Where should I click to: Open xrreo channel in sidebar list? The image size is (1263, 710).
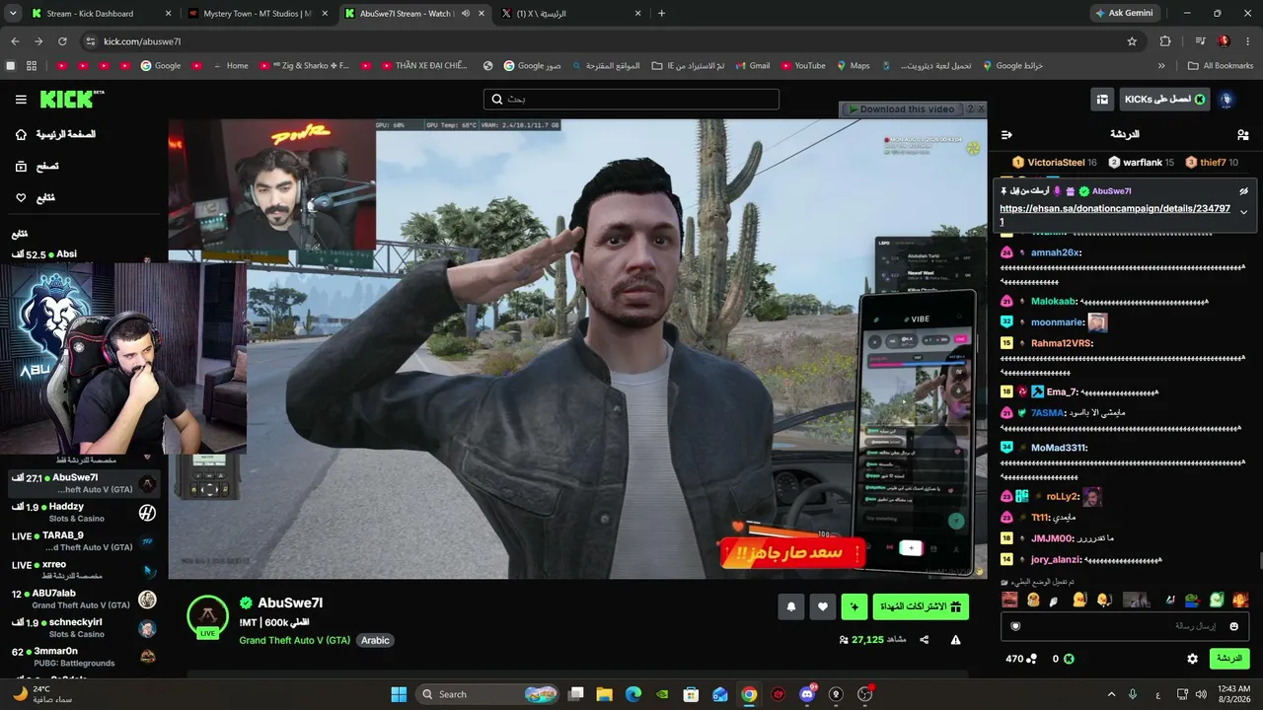click(x=84, y=569)
